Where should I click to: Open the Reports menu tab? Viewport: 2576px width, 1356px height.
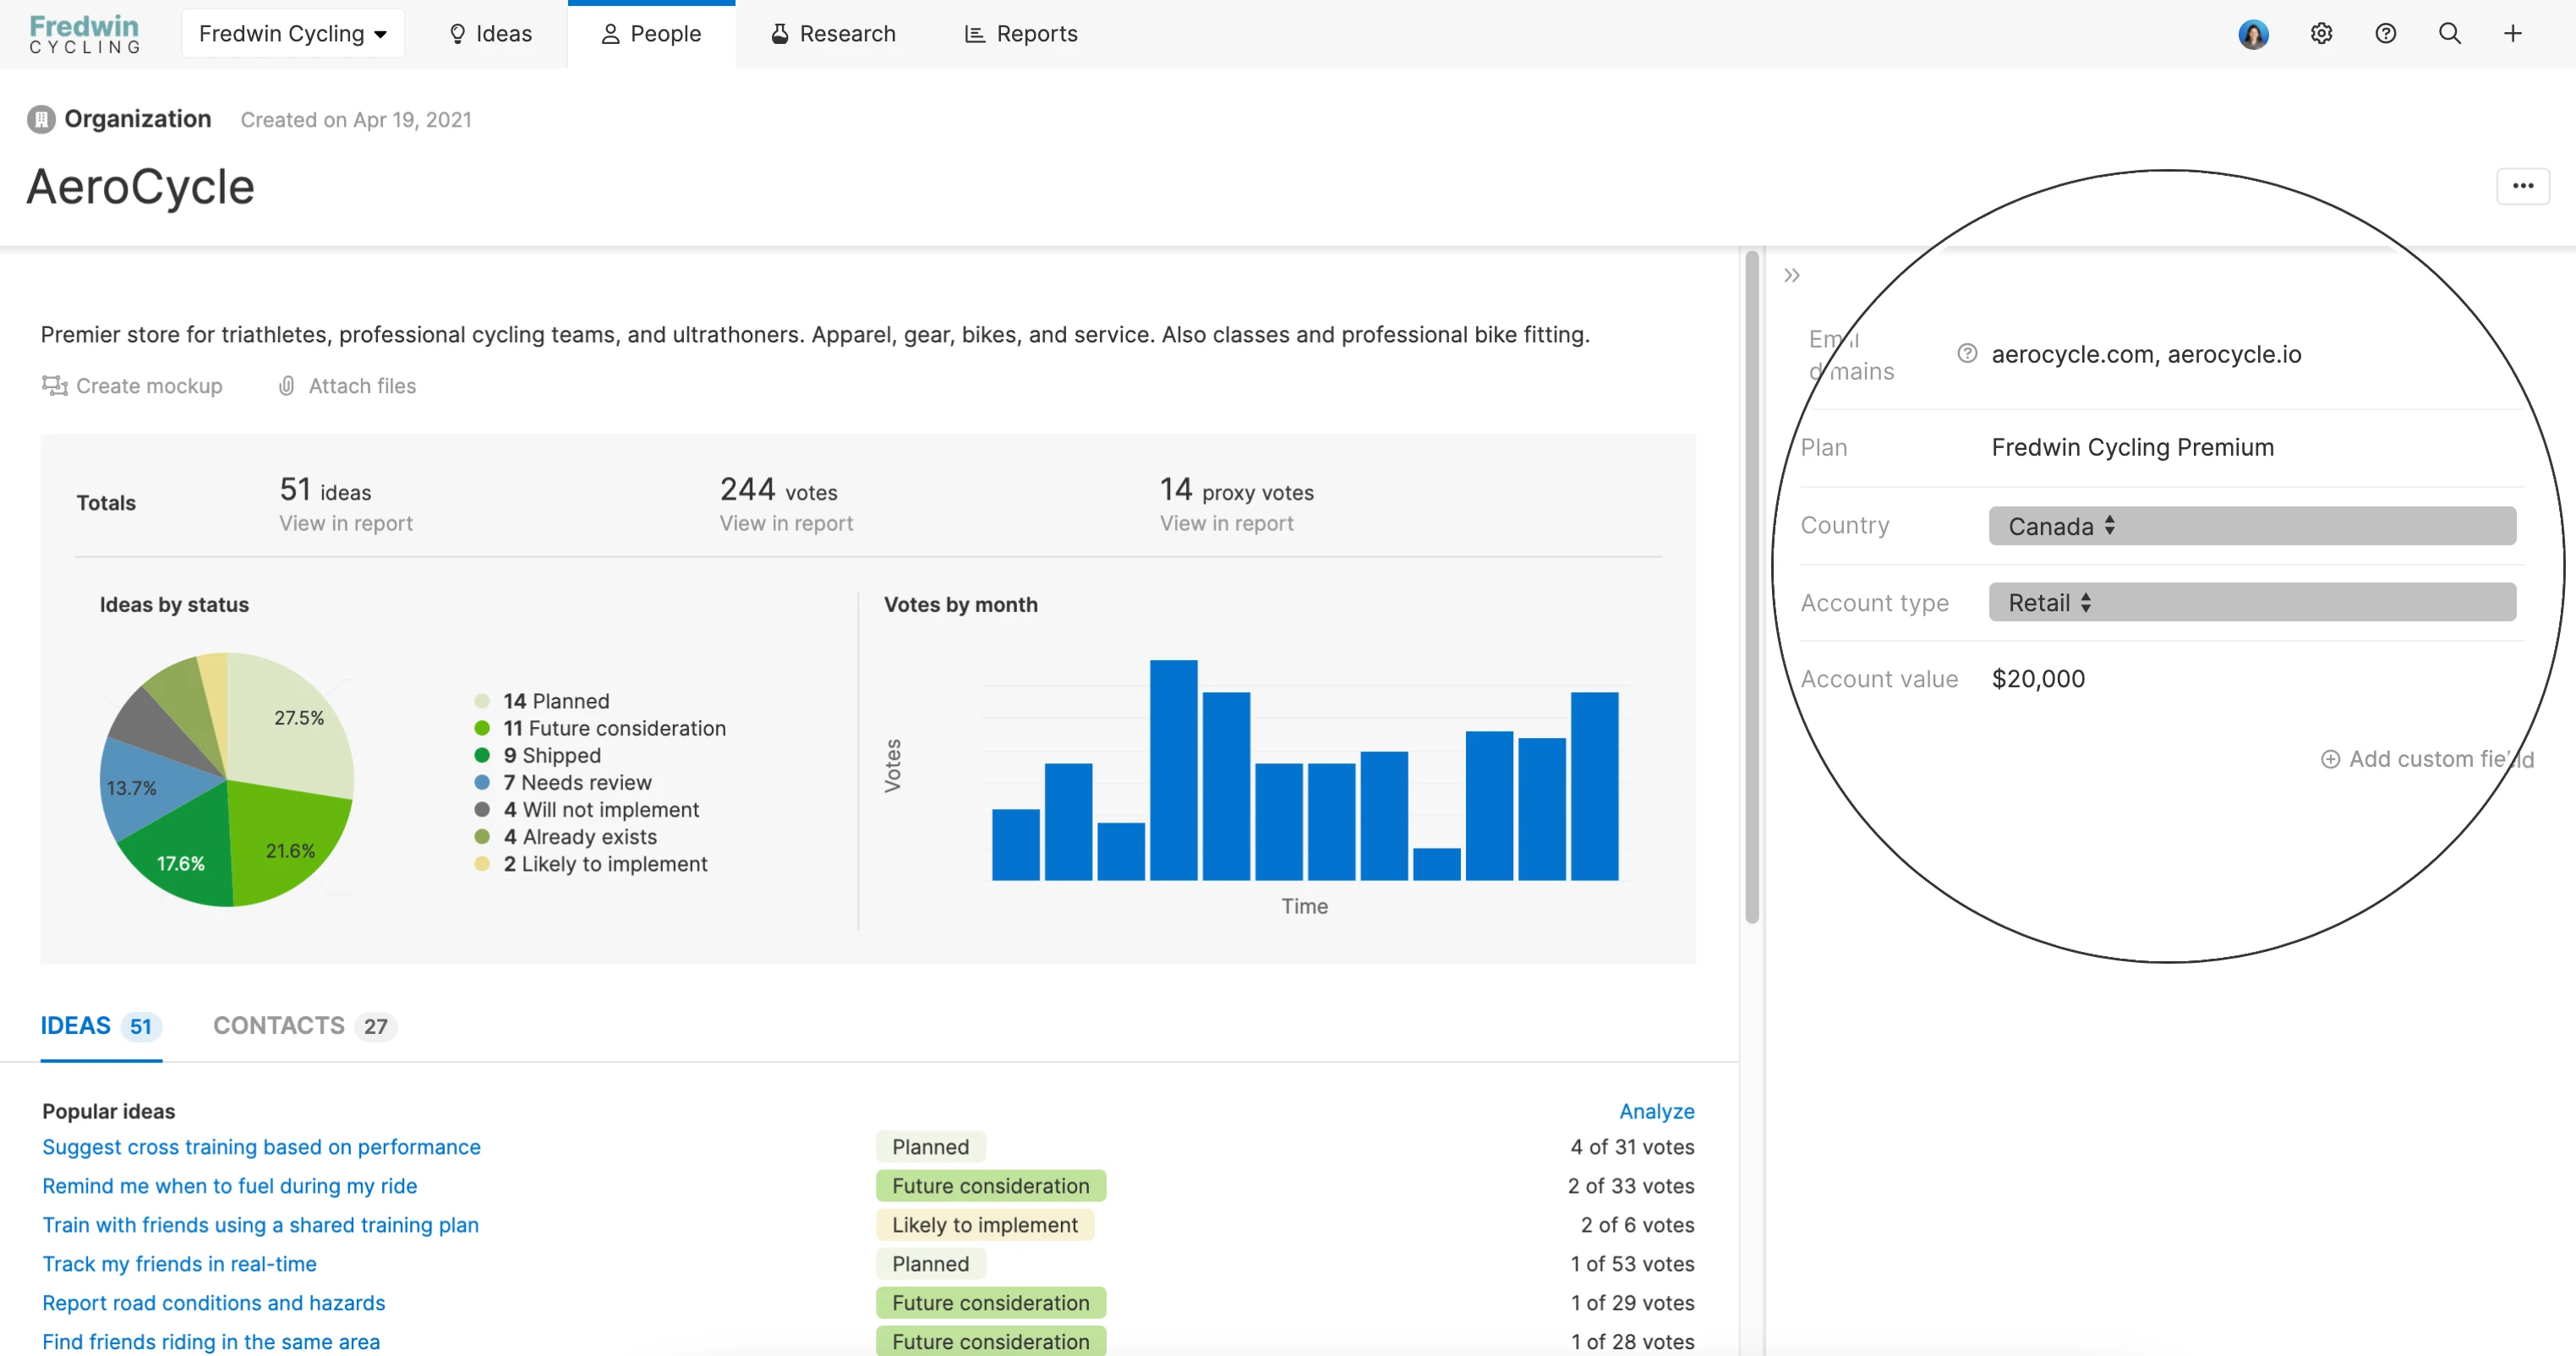(x=1021, y=34)
